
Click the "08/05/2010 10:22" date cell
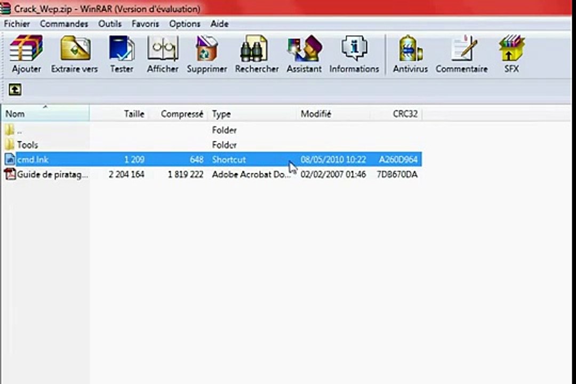(x=333, y=159)
